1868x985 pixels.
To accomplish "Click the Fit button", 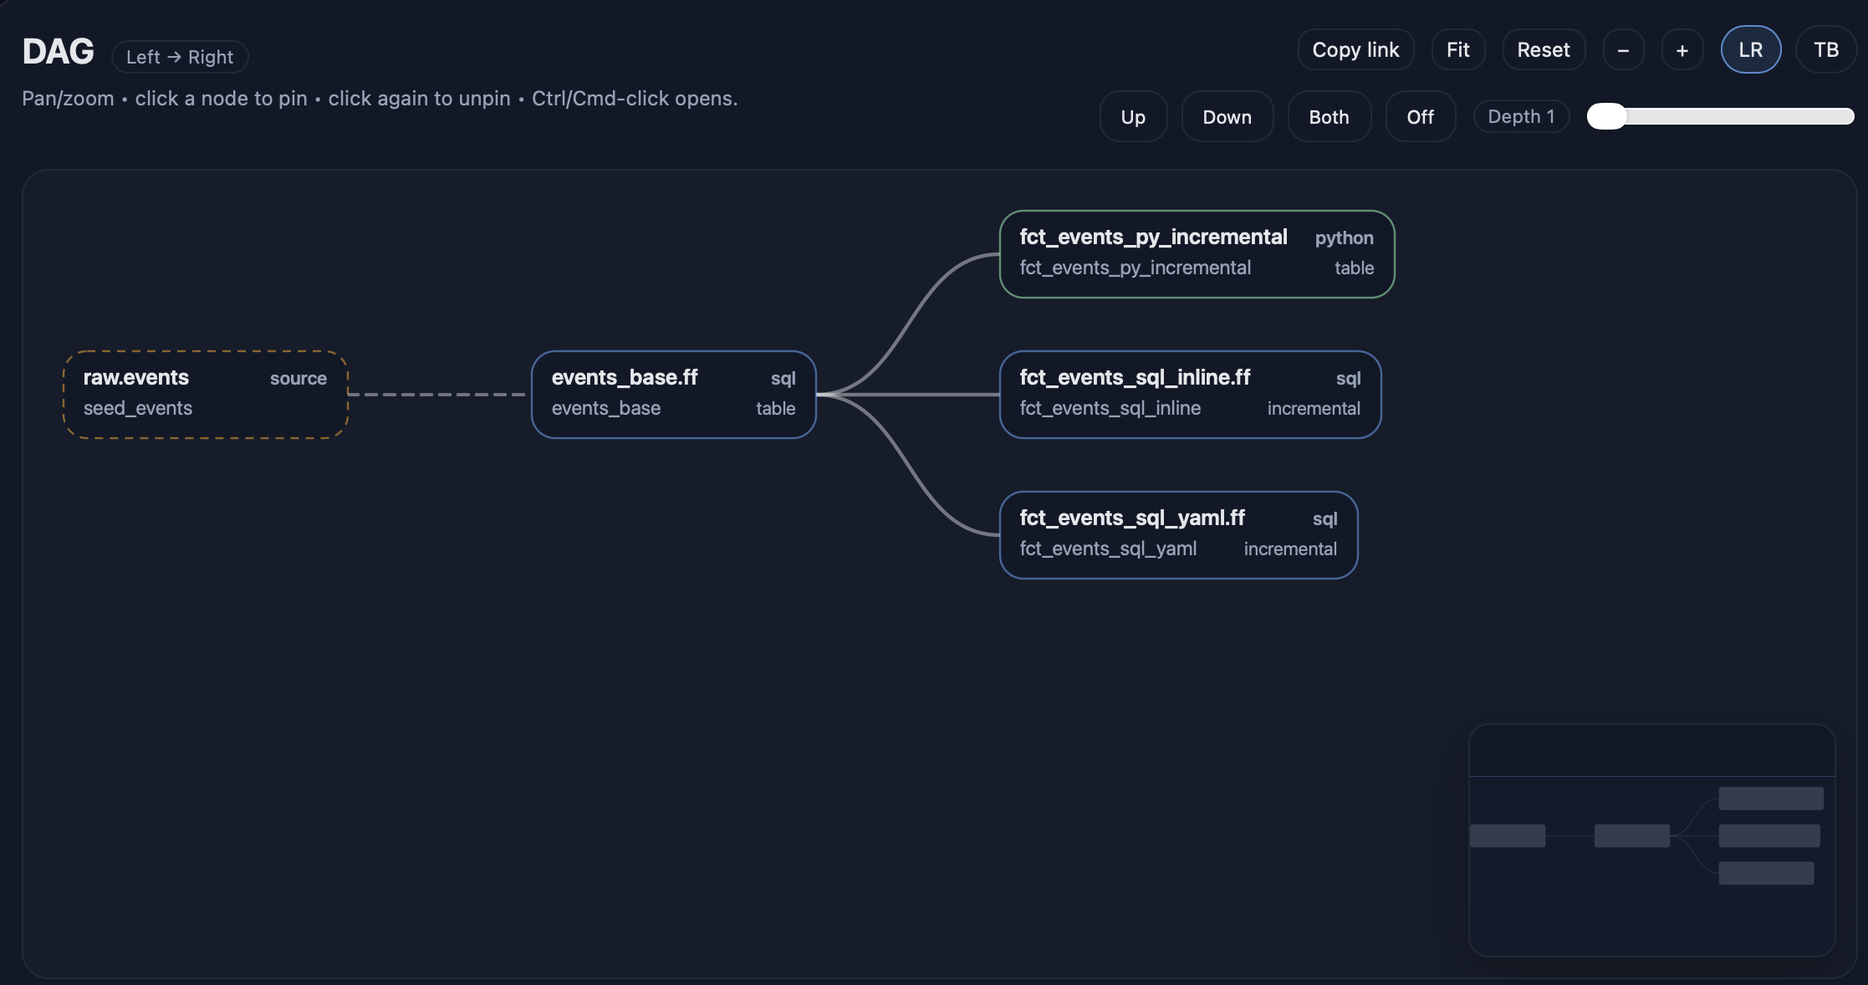I will (x=1457, y=50).
